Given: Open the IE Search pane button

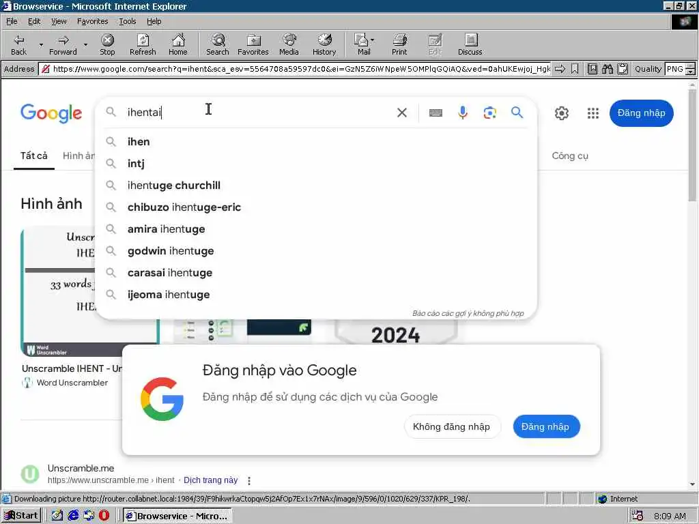Looking at the screenshot, I should pyautogui.click(x=218, y=44).
